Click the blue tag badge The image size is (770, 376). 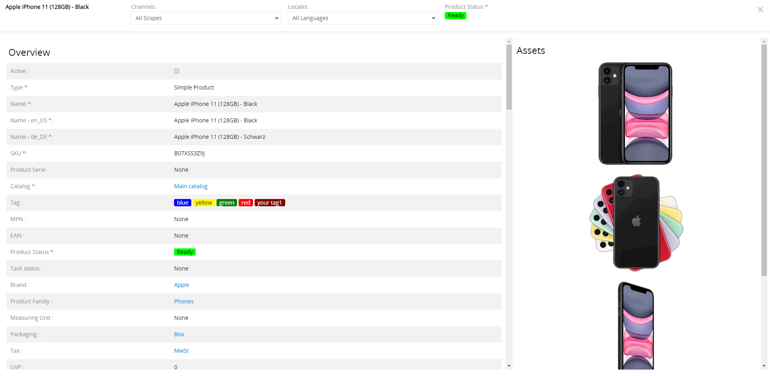[x=182, y=203]
